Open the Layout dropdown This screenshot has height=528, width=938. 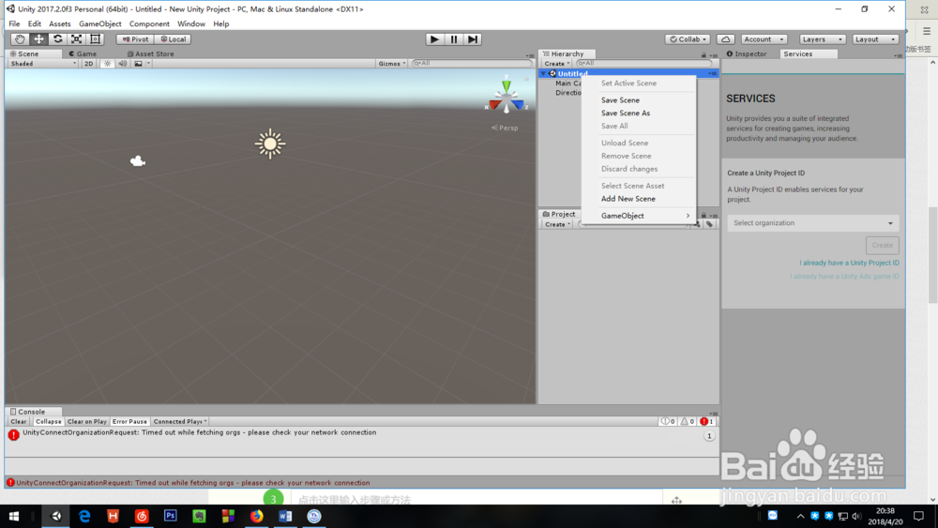tap(875, 38)
